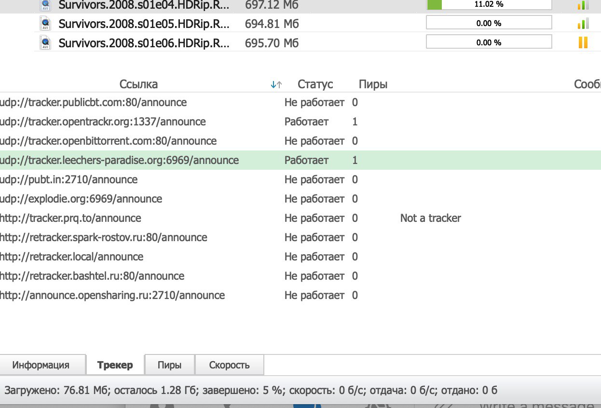Viewport: 601px width, 408px height.
Task: Toggle sort order arrows beside Ссылка header
Action: pyautogui.click(x=276, y=85)
